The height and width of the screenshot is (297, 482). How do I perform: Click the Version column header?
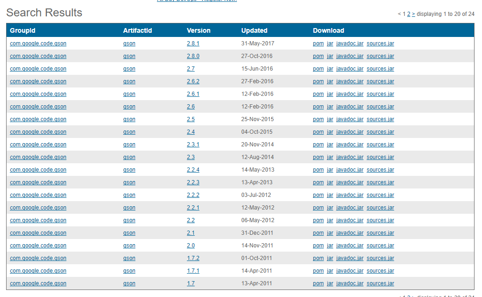[199, 30]
